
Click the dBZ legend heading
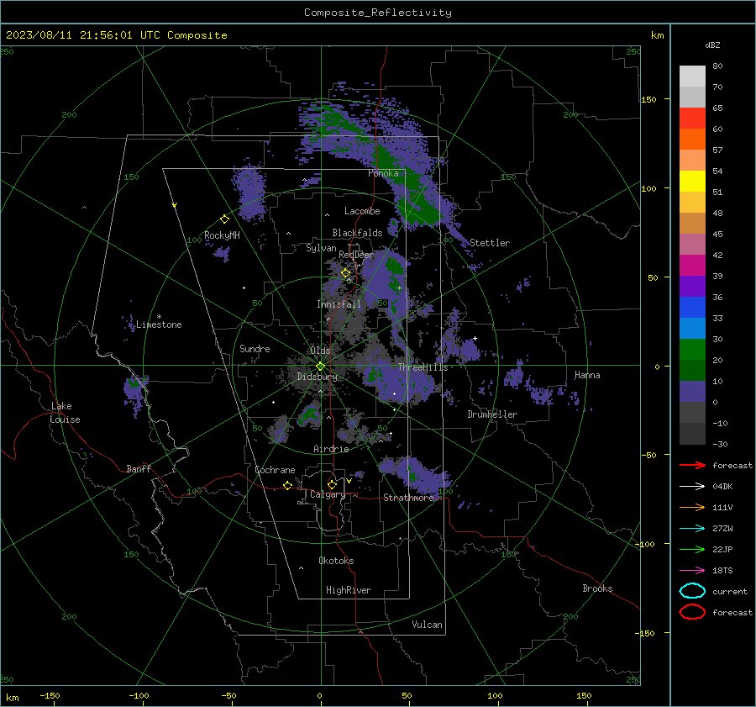[x=712, y=45]
